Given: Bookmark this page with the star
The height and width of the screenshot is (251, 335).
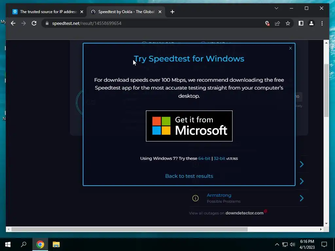Looking at the screenshot, I should (288, 23).
